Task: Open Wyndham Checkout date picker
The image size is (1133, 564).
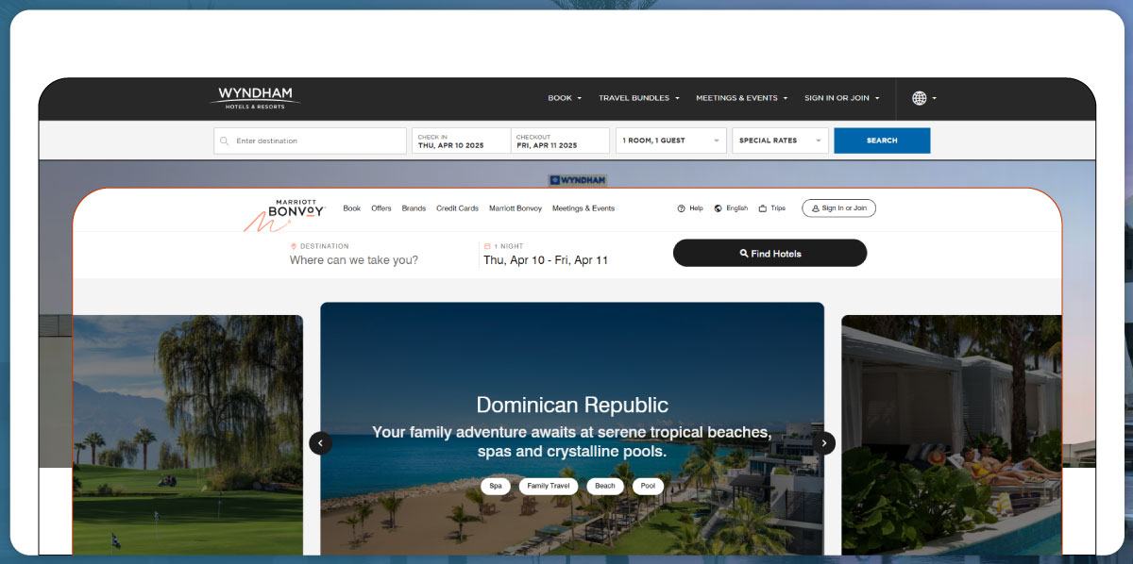Action: click(561, 141)
